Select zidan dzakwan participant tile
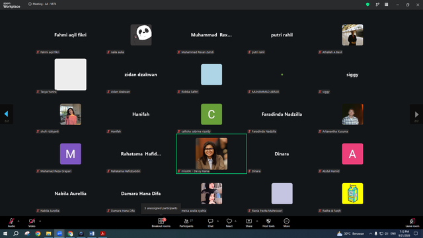The width and height of the screenshot is (423, 238). [141, 75]
